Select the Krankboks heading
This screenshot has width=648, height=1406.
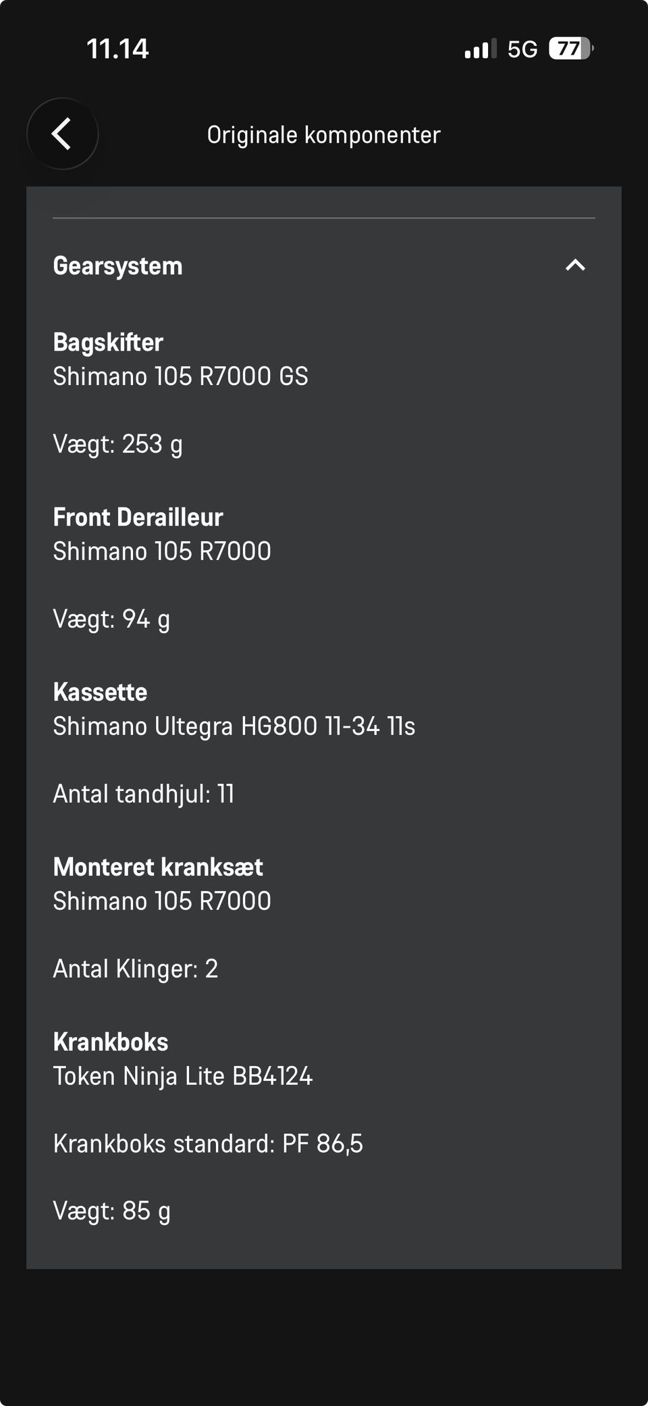point(111,1043)
